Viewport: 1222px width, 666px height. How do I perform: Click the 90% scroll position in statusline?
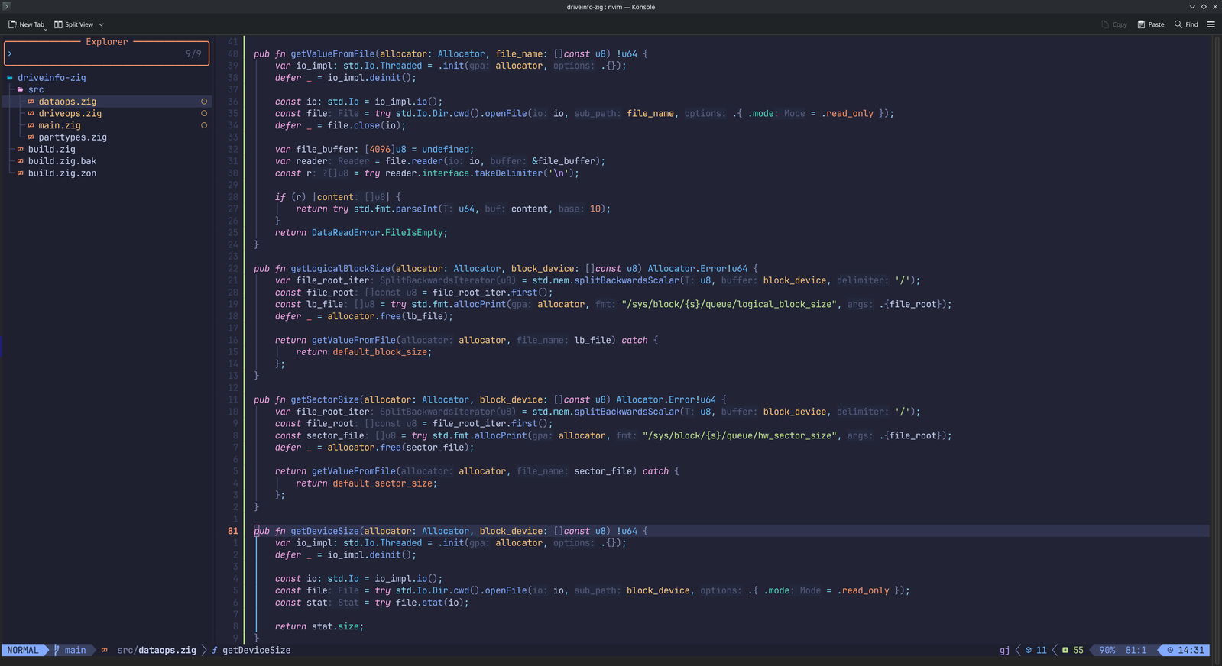pos(1107,651)
